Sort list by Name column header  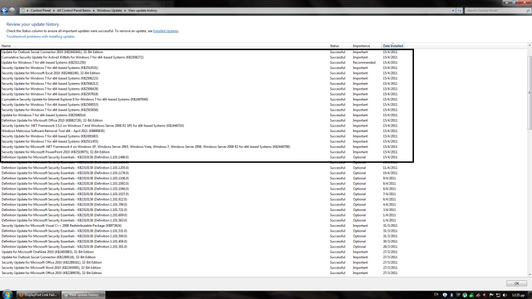(165, 46)
